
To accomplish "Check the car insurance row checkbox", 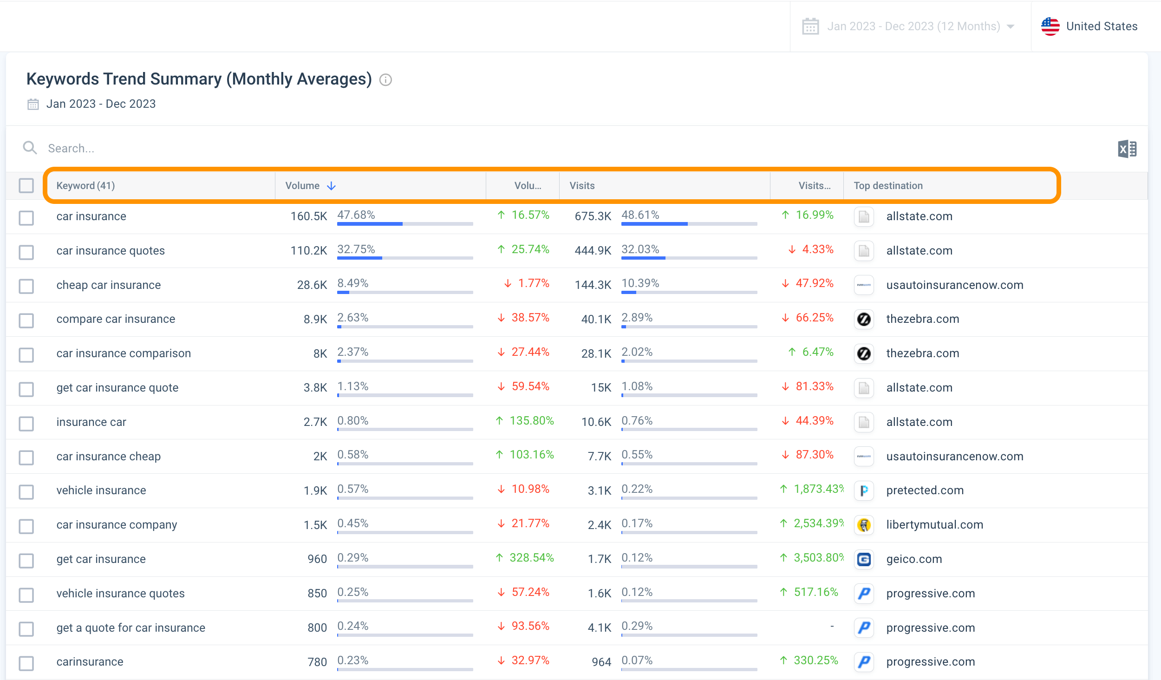I will click(26, 218).
